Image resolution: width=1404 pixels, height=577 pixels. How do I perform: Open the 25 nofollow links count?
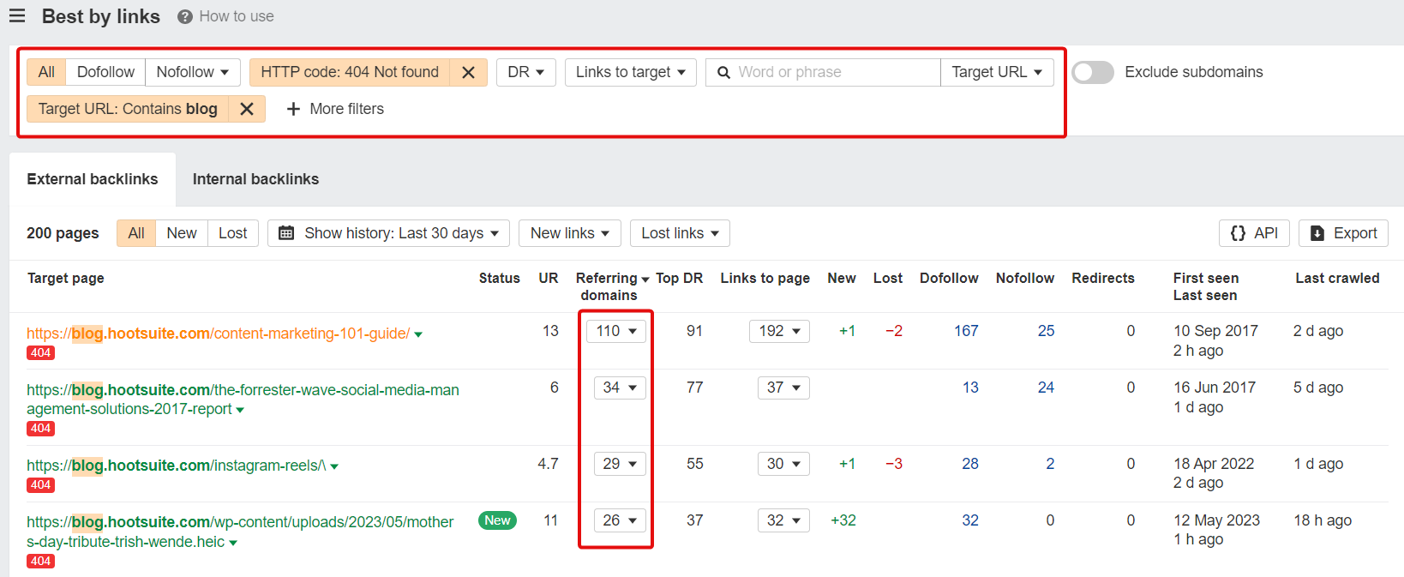point(1046,331)
